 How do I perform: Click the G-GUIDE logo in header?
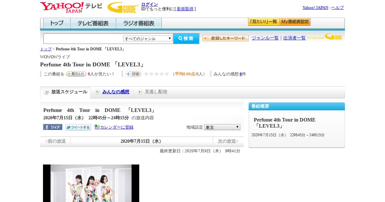click(x=123, y=8)
